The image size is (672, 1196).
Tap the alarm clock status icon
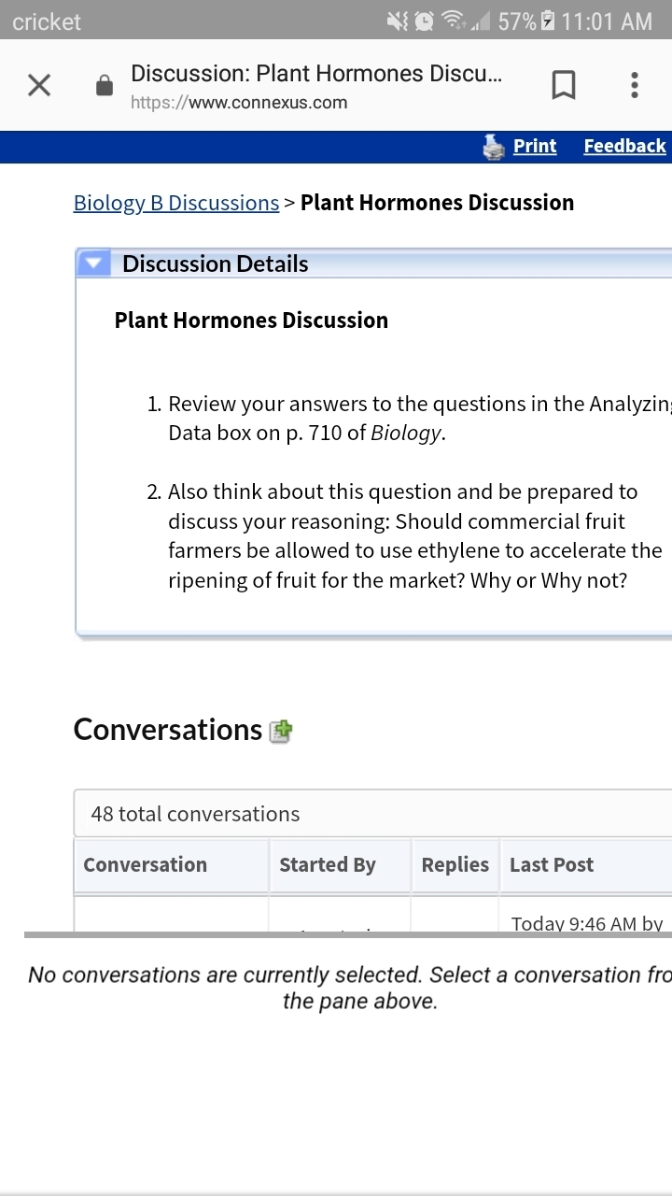(425, 21)
